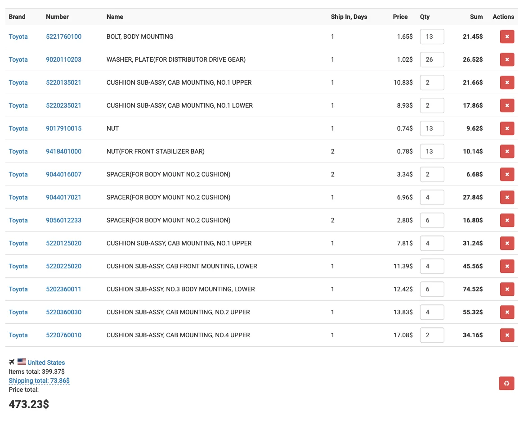Open the United States country link
524x426 pixels.
point(46,363)
